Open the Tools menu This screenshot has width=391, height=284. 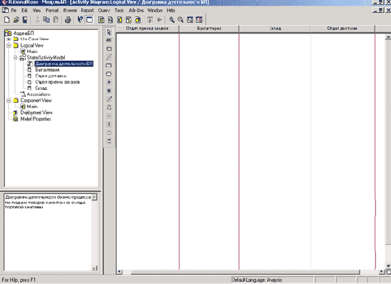(x=119, y=10)
